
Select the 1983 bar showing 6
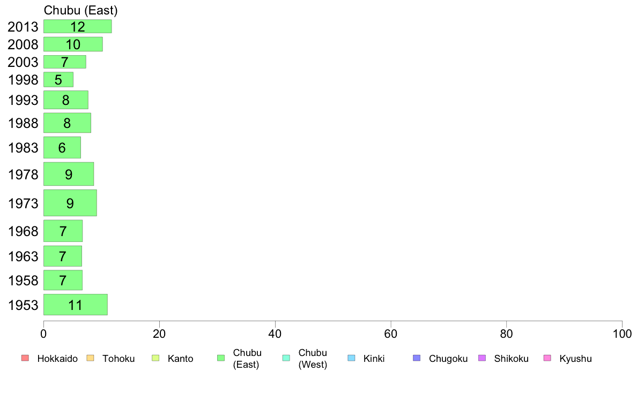pyautogui.click(x=62, y=148)
